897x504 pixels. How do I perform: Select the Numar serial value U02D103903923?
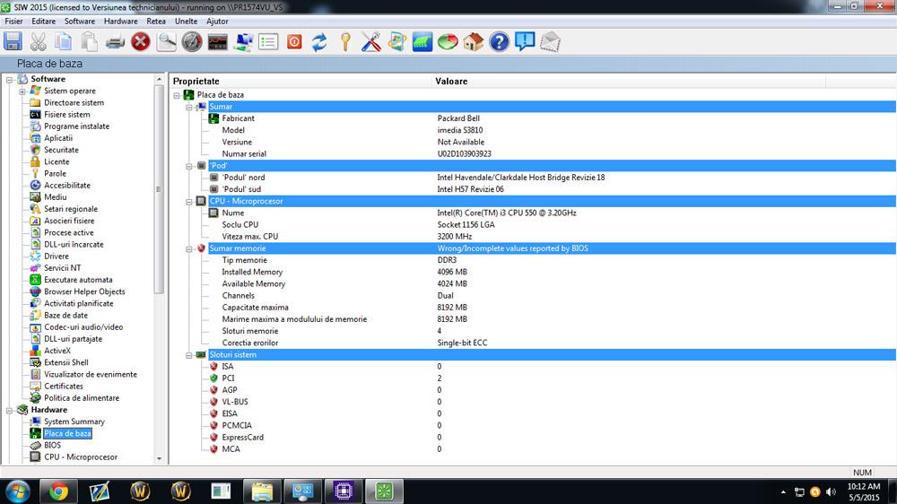pyautogui.click(x=464, y=154)
